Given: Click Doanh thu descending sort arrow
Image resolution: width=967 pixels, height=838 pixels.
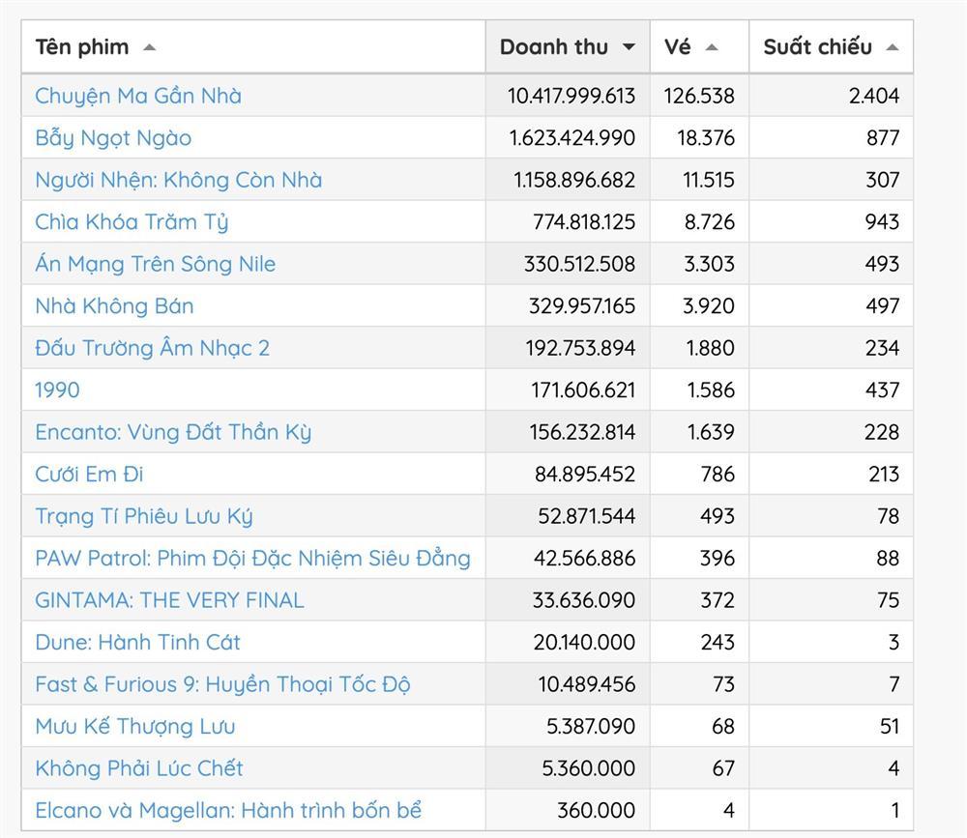Looking at the screenshot, I should [x=629, y=47].
